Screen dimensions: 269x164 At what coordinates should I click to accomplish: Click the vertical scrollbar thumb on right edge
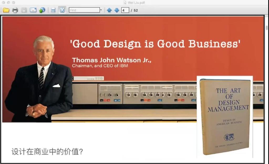(x=267, y=28)
